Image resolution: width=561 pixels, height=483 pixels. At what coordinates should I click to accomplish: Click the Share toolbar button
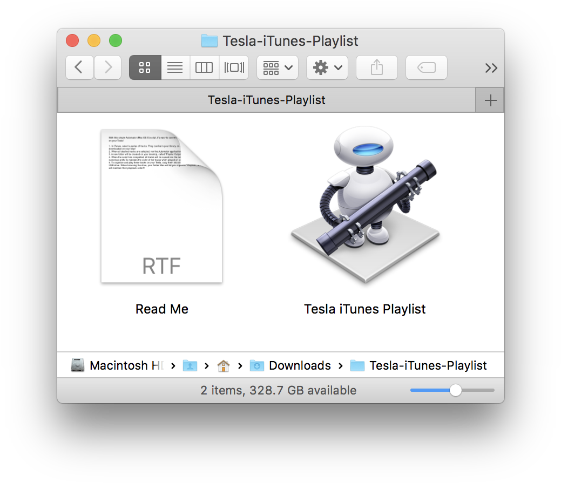(377, 67)
